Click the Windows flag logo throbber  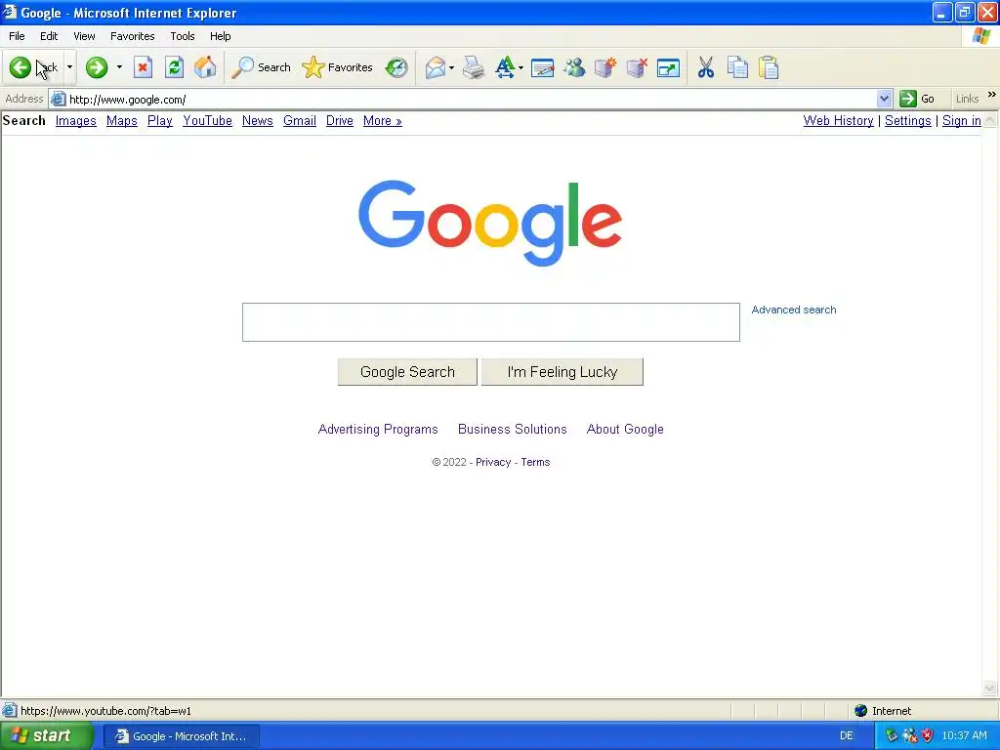point(981,36)
